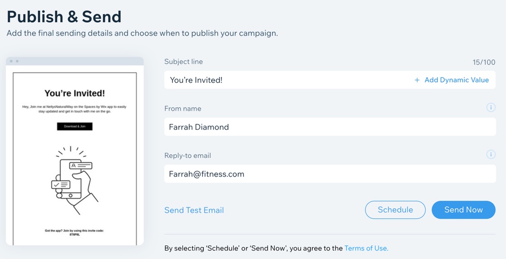Image resolution: width=506 pixels, height=259 pixels.
Task: Click the Send Now button
Action: pos(463,210)
